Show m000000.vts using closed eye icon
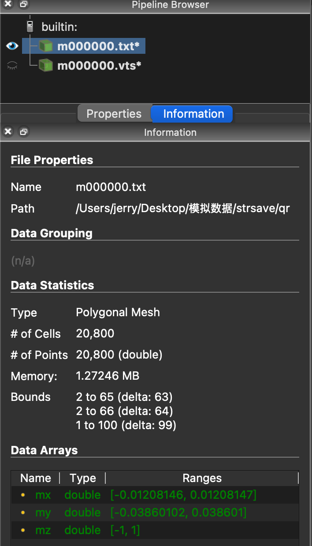This screenshot has height=546, width=312. pos(12,66)
